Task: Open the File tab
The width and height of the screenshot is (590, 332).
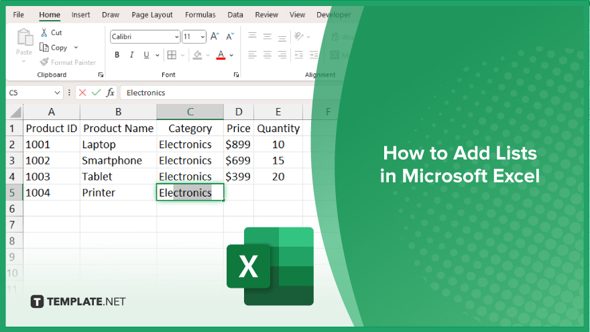Action: tap(18, 15)
